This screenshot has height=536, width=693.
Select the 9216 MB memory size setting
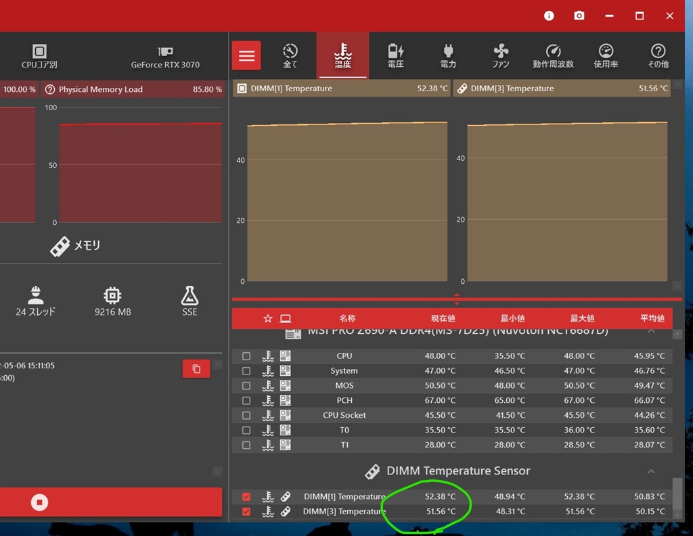click(x=112, y=301)
